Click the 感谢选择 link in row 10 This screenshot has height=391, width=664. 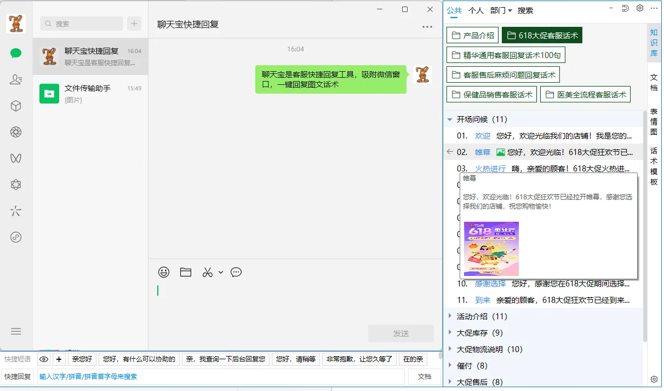click(x=490, y=284)
